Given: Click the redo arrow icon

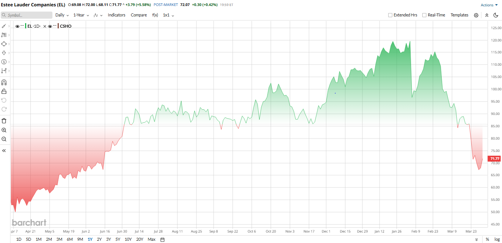Looking at the screenshot, I should pos(4,109).
